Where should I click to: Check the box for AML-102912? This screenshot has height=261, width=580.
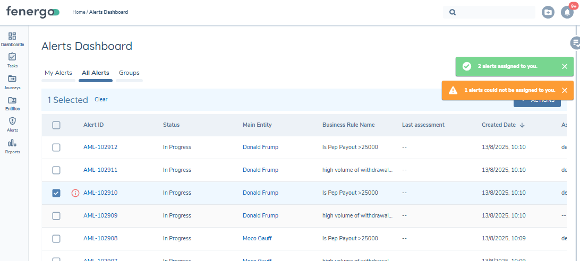pyautogui.click(x=56, y=147)
